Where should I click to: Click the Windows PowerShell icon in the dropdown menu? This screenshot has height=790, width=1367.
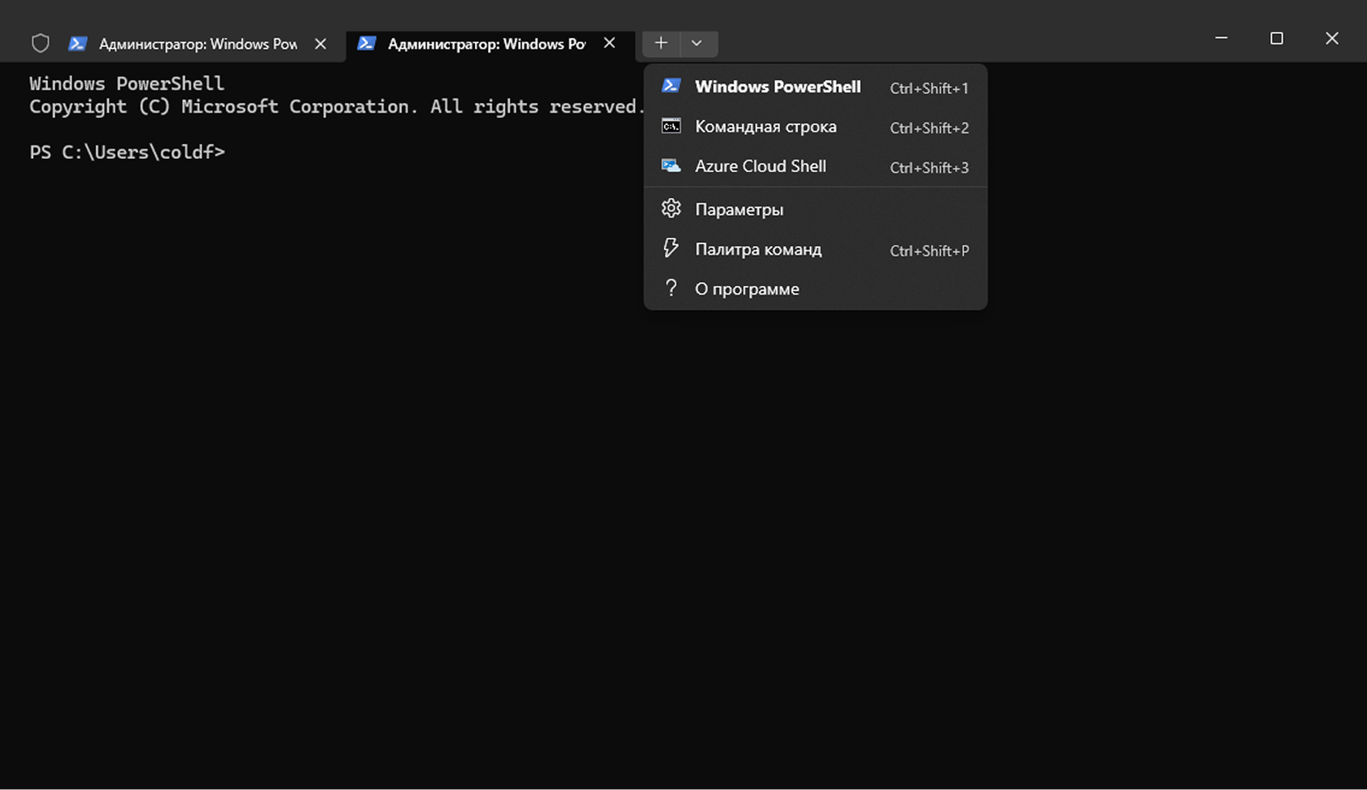671,86
